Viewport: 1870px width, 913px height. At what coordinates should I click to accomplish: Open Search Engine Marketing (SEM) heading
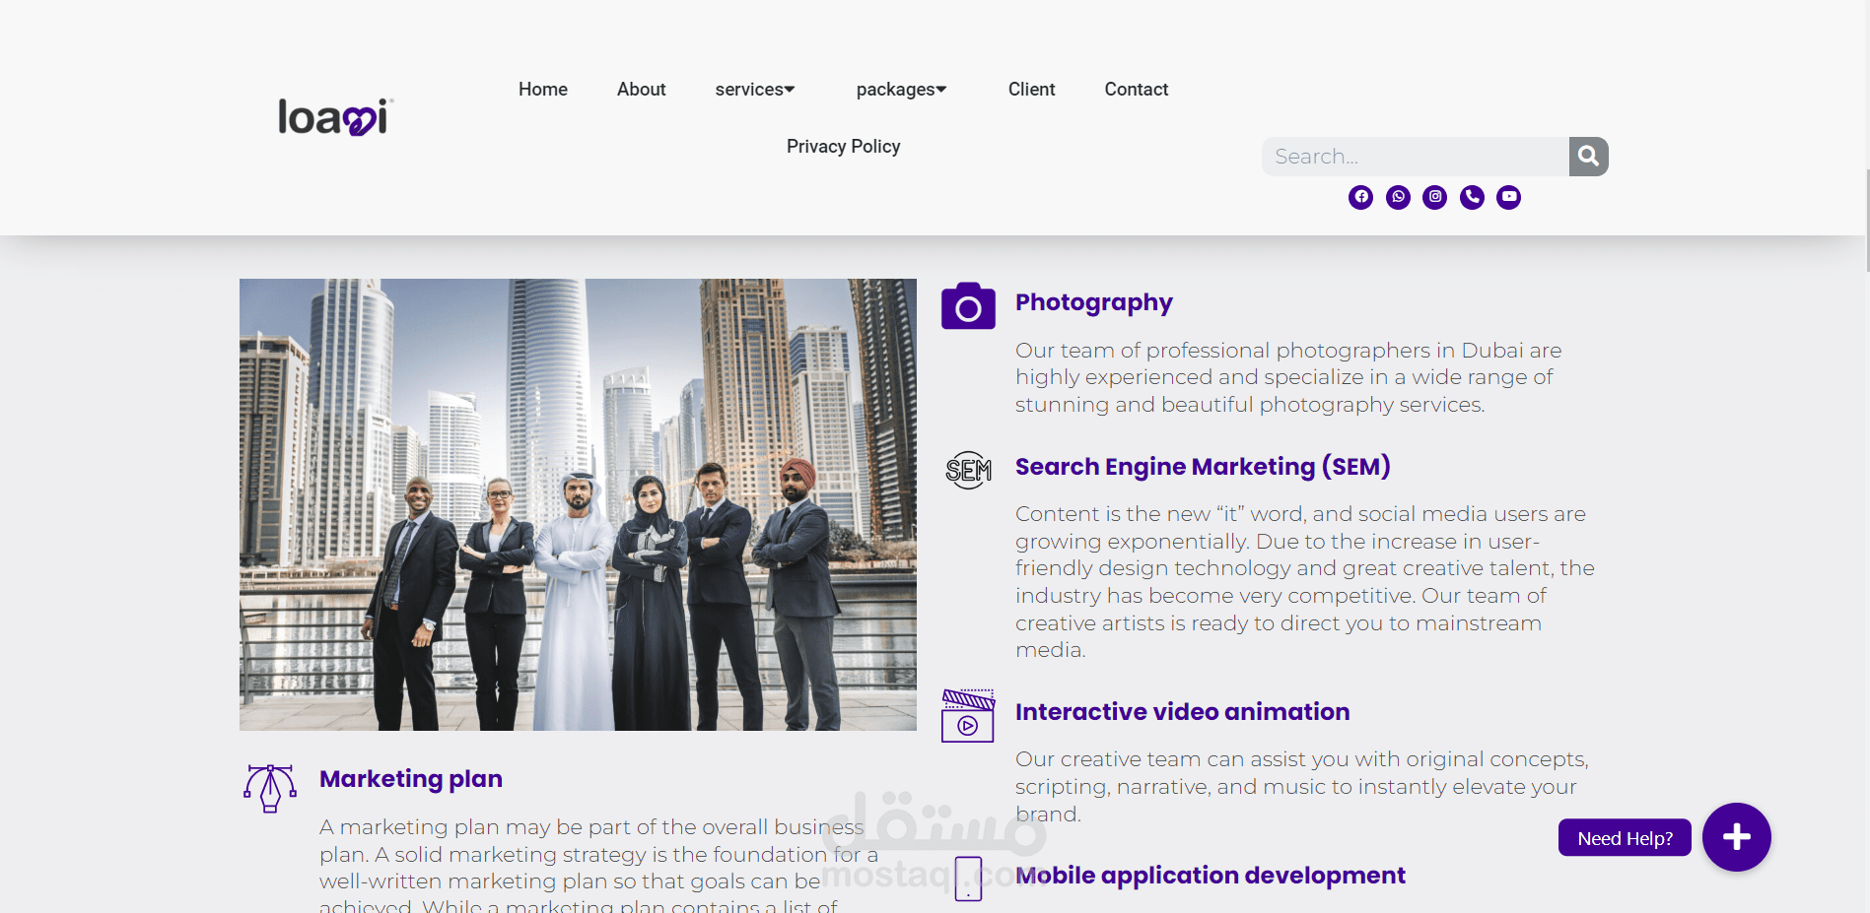(1203, 467)
